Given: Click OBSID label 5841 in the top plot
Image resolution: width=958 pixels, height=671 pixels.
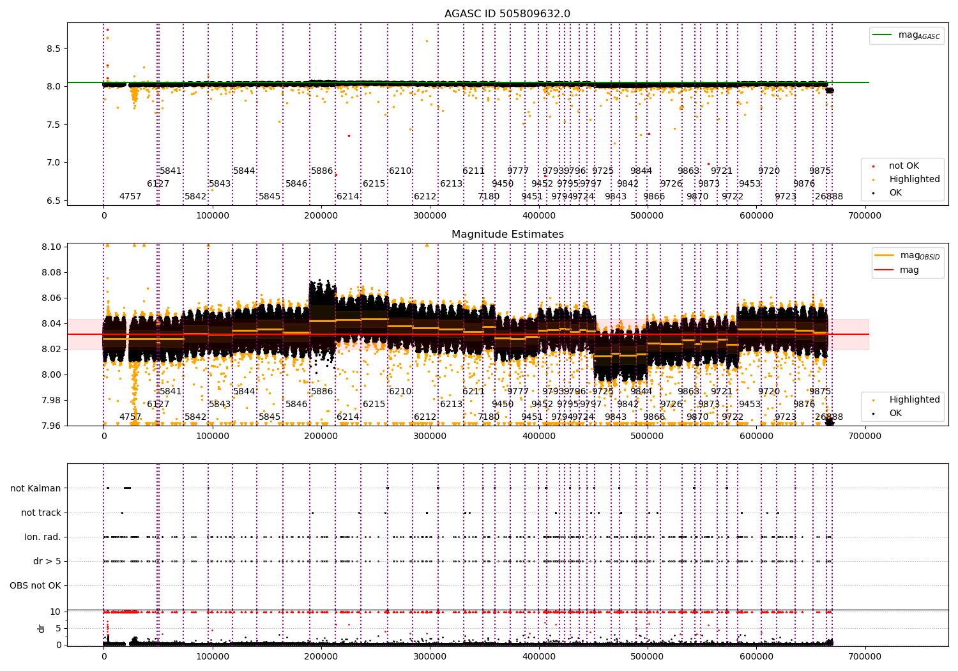Looking at the screenshot, I should [171, 171].
